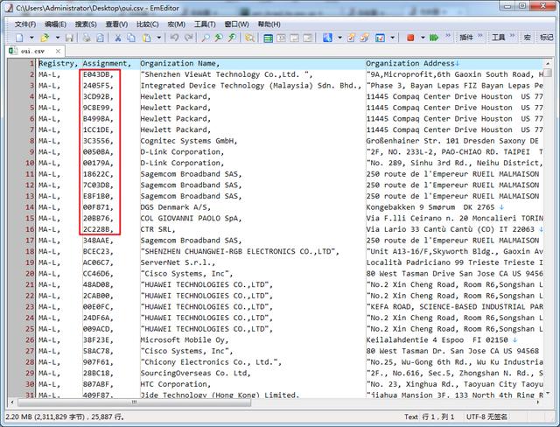Start macro recording with the red icon
Image resolution: width=560 pixels, height=427 pixels.
(x=410, y=37)
